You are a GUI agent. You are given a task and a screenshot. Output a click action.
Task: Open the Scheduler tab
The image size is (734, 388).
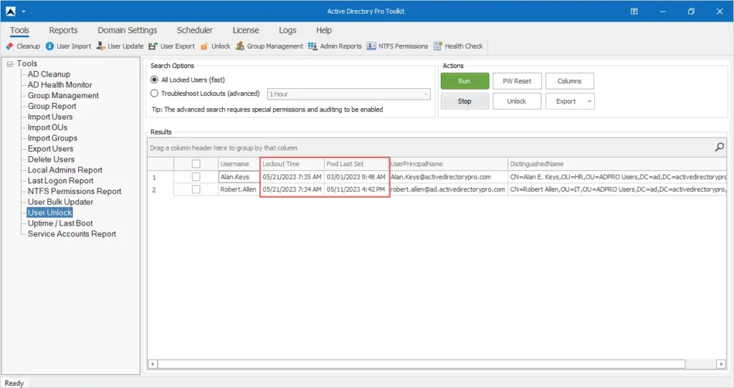(195, 30)
